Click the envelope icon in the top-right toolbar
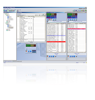The height and width of the screenshot is (100, 95). (x=80, y=10)
